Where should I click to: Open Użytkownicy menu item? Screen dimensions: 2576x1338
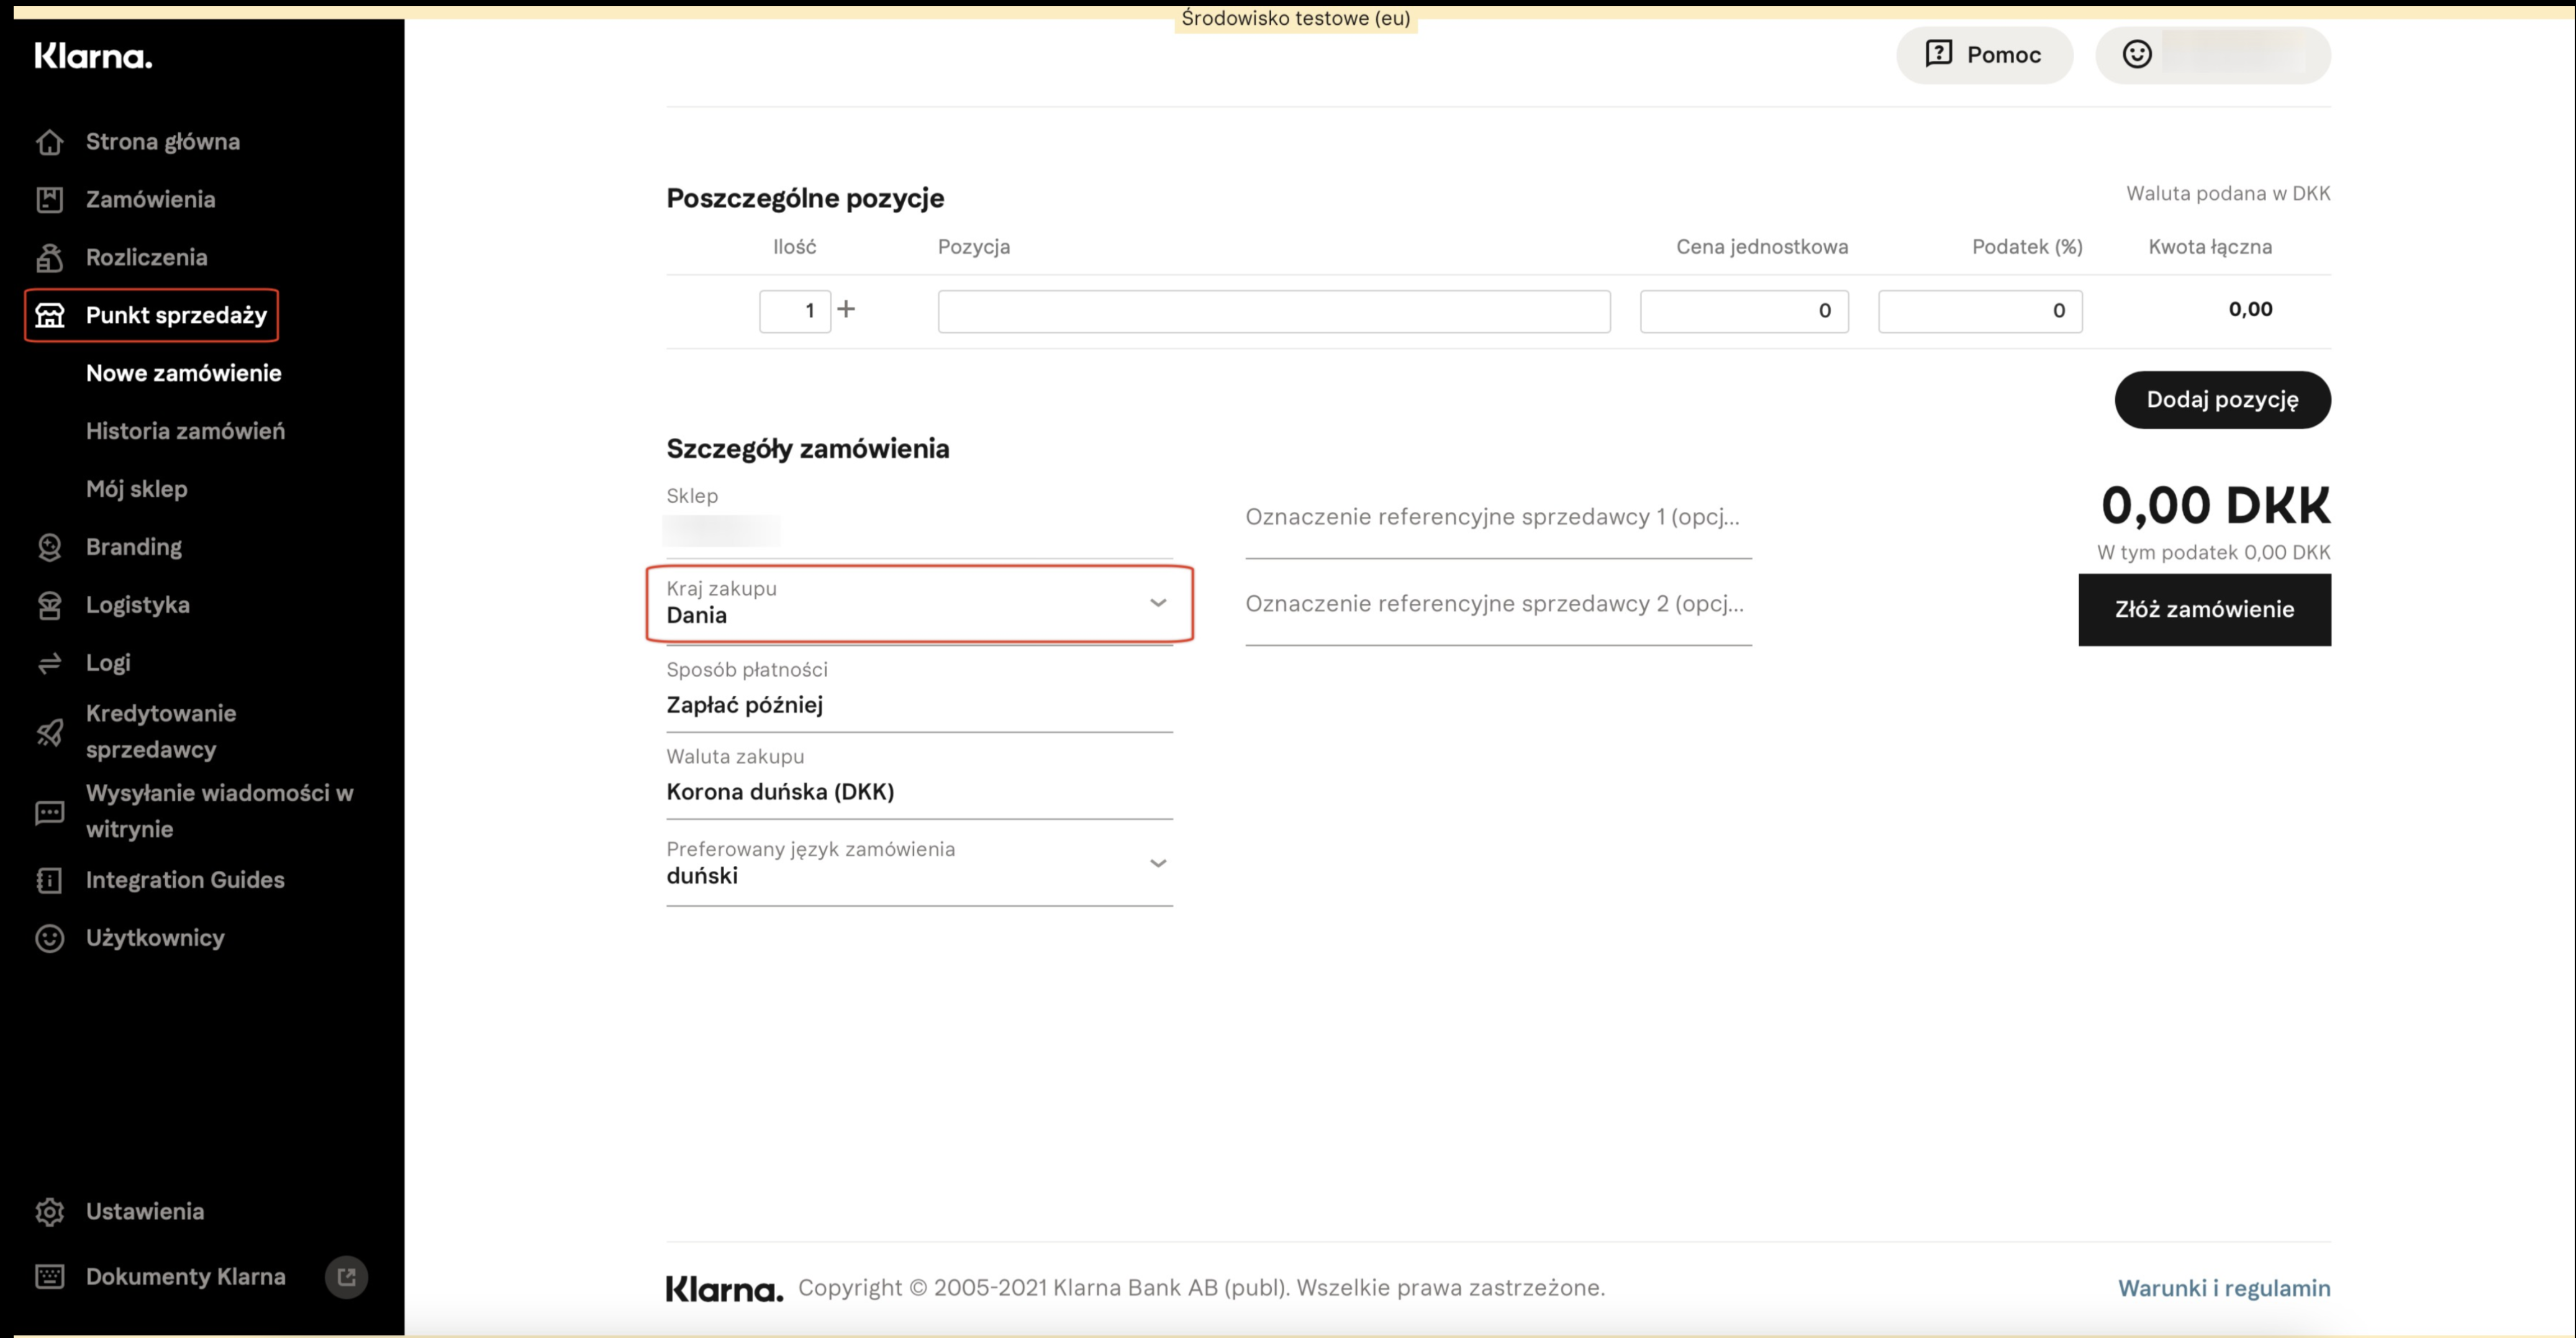pos(155,938)
